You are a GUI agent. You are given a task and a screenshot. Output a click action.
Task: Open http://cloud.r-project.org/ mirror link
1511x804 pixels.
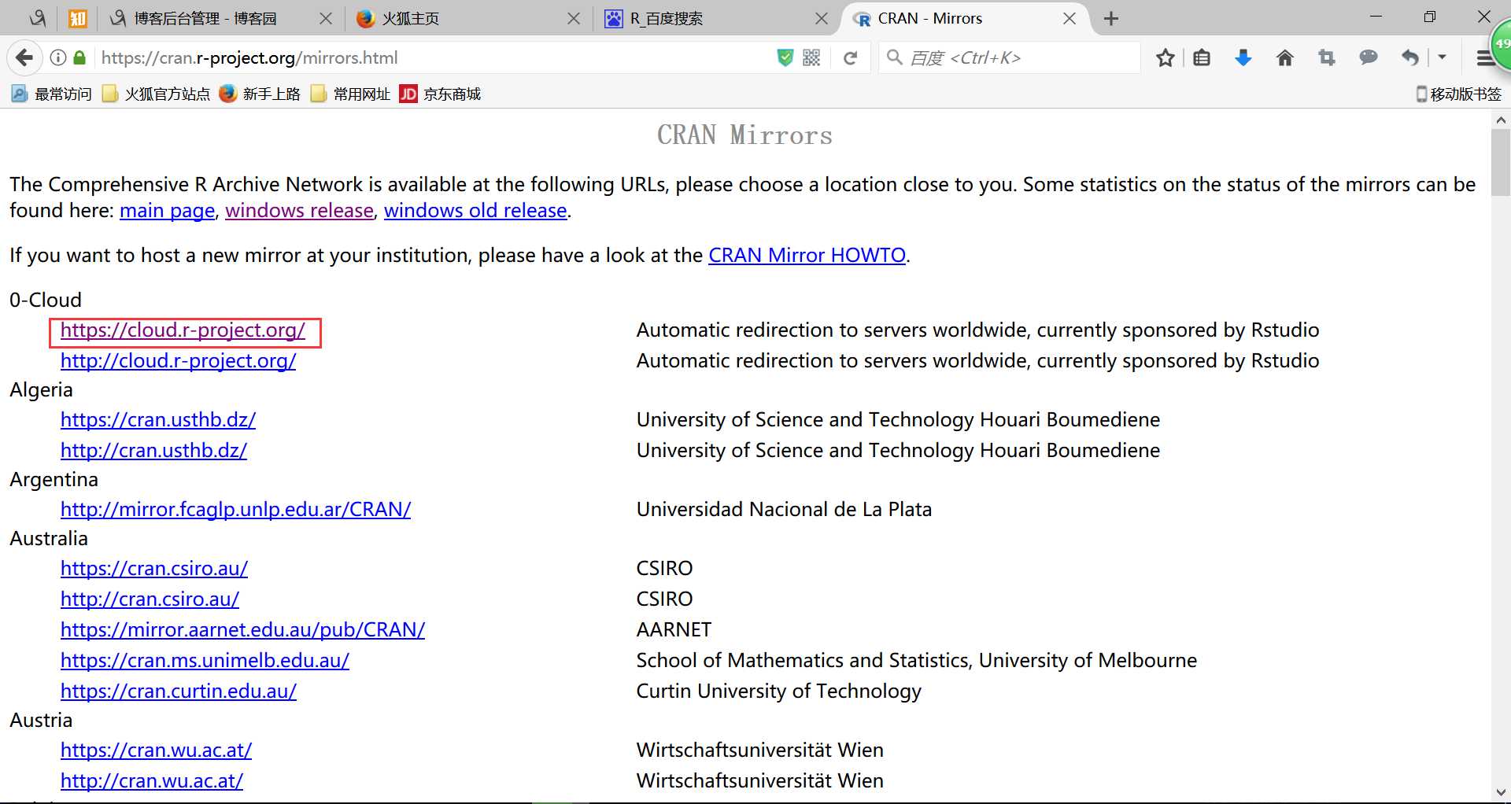pos(178,361)
